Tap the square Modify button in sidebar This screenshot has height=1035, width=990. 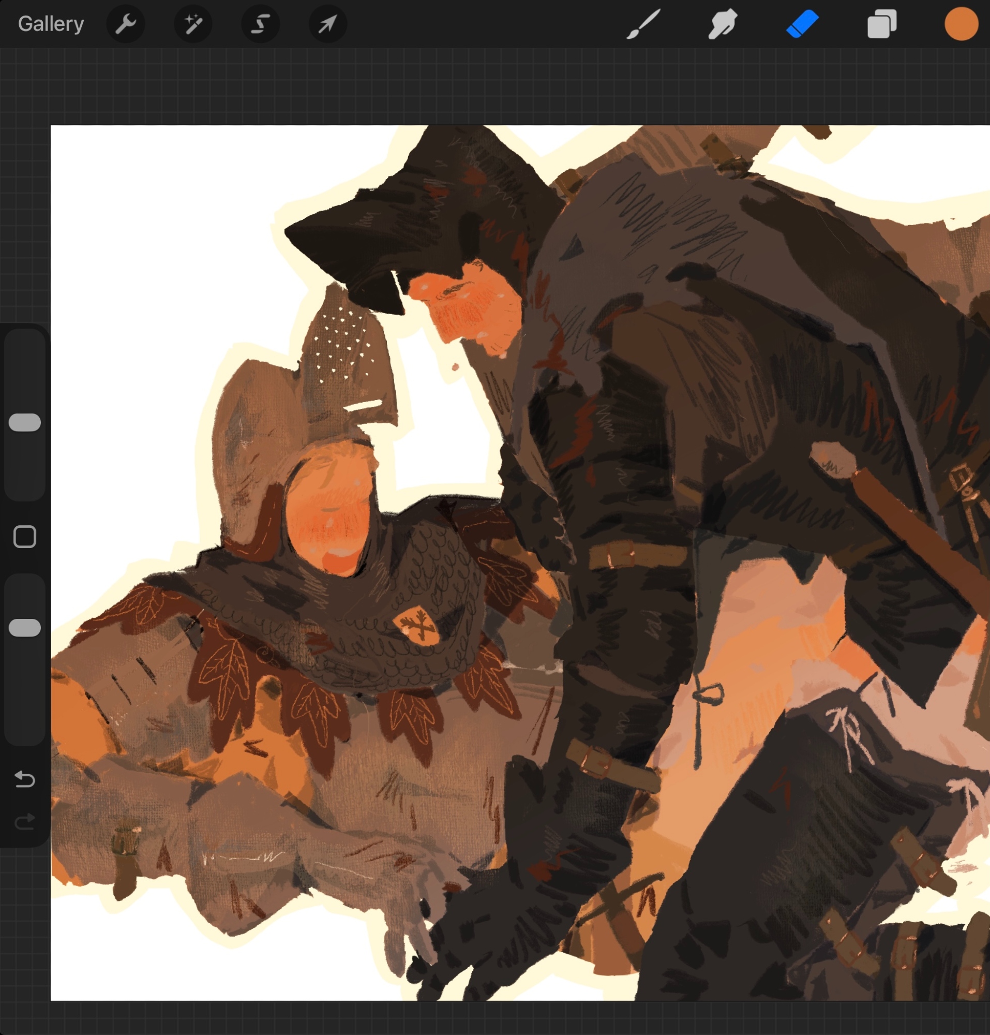coord(25,537)
